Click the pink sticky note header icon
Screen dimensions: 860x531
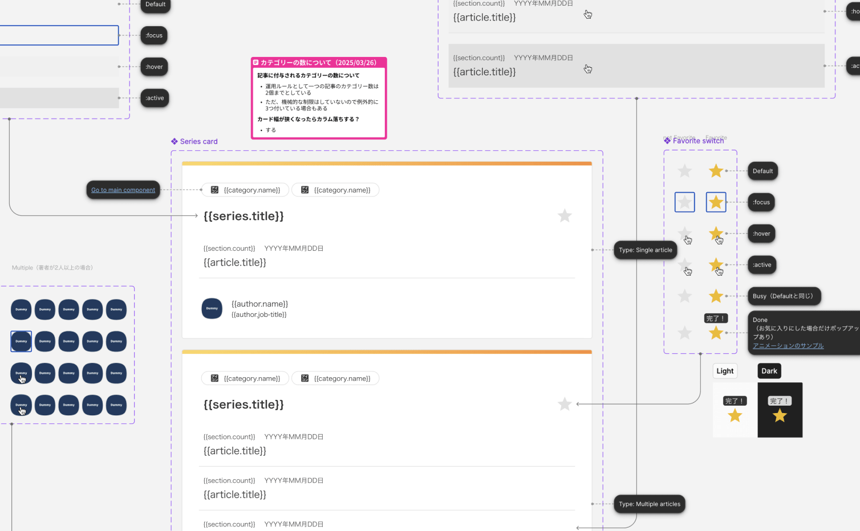pos(256,63)
